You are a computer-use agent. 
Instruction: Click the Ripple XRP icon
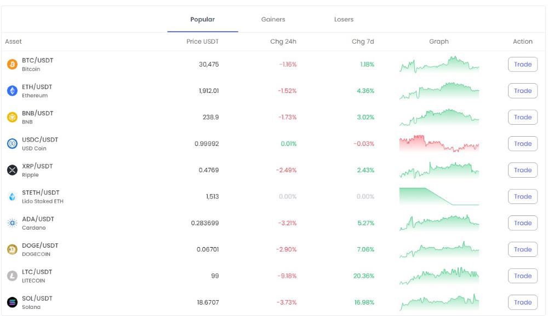[x=12, y=170]
